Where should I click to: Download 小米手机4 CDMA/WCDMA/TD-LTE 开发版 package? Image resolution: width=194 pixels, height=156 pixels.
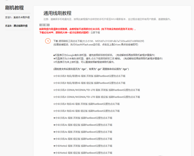click(x=97, y=90)
